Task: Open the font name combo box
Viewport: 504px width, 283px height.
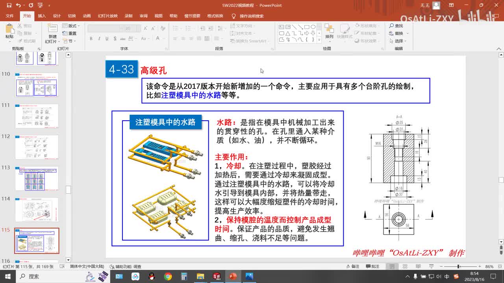Action: pyautogui.click(x=106, y=29)
